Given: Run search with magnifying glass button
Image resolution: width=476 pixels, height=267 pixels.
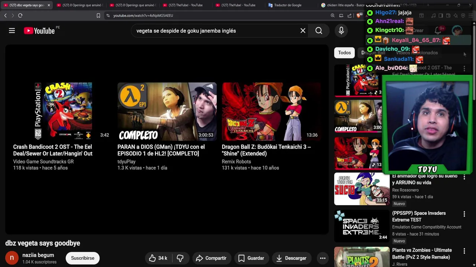Looking at the screenshot, I should [x=319, y=31].
